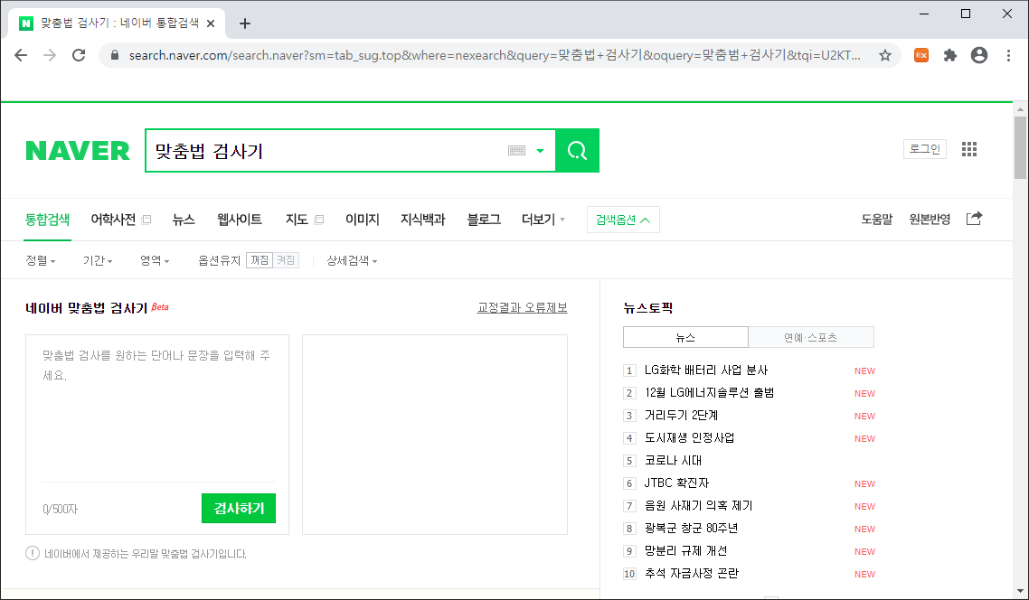Expand the 상세검색 dropdown
The width and height of the screenshot is (1029, 600).
point(352,260)
